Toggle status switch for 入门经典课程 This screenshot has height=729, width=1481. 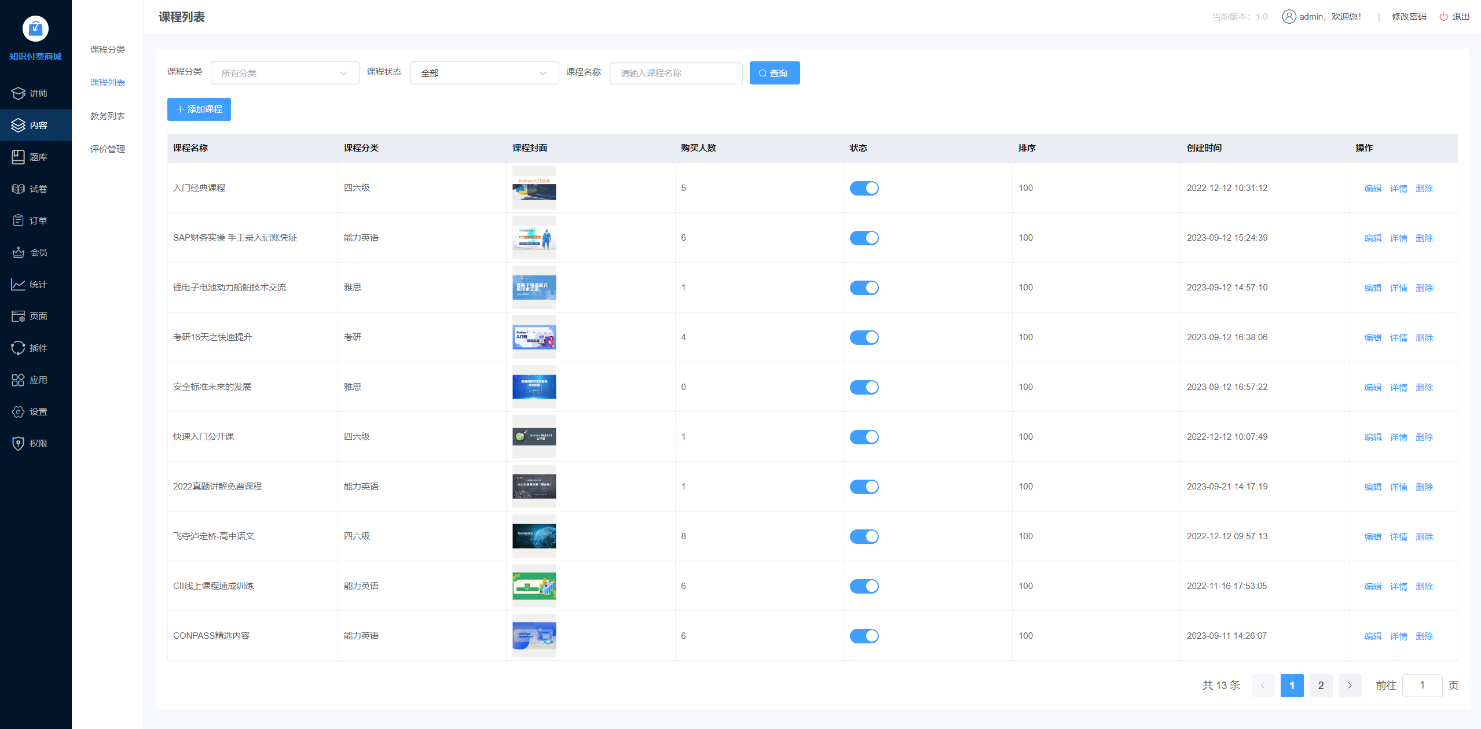pyautogui.click(x=864, y=188)
